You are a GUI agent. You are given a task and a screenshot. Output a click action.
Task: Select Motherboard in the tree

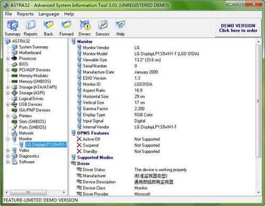pos(30,53)
